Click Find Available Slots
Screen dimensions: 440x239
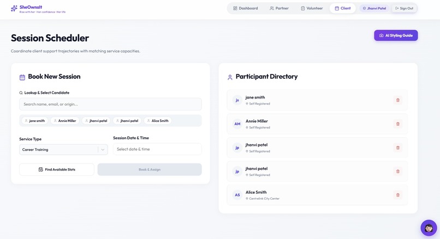pyautogui.click(x=57, y=170)
